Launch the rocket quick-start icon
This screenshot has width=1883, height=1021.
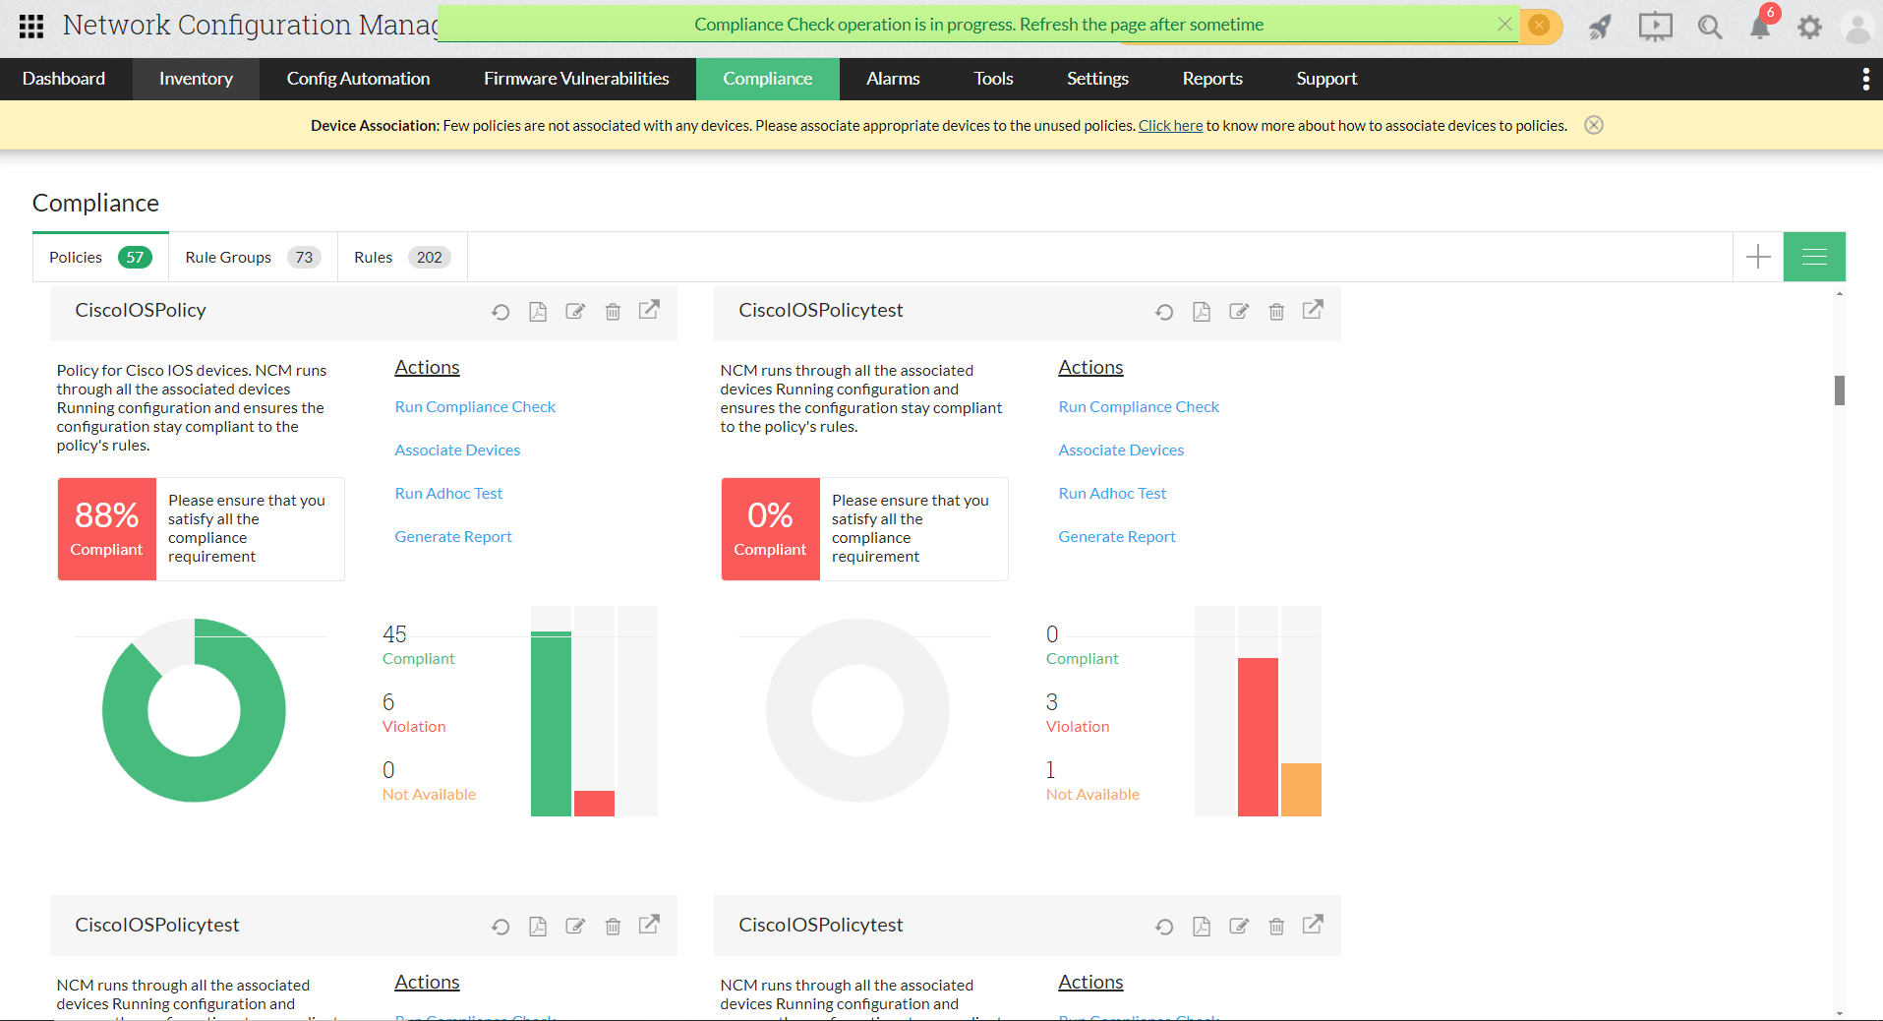click(1598, 27)
